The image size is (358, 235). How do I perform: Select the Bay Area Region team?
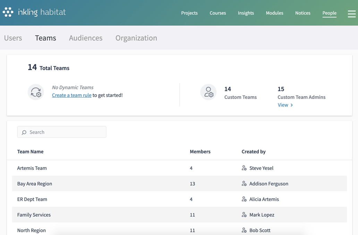(x=35, y=184)
